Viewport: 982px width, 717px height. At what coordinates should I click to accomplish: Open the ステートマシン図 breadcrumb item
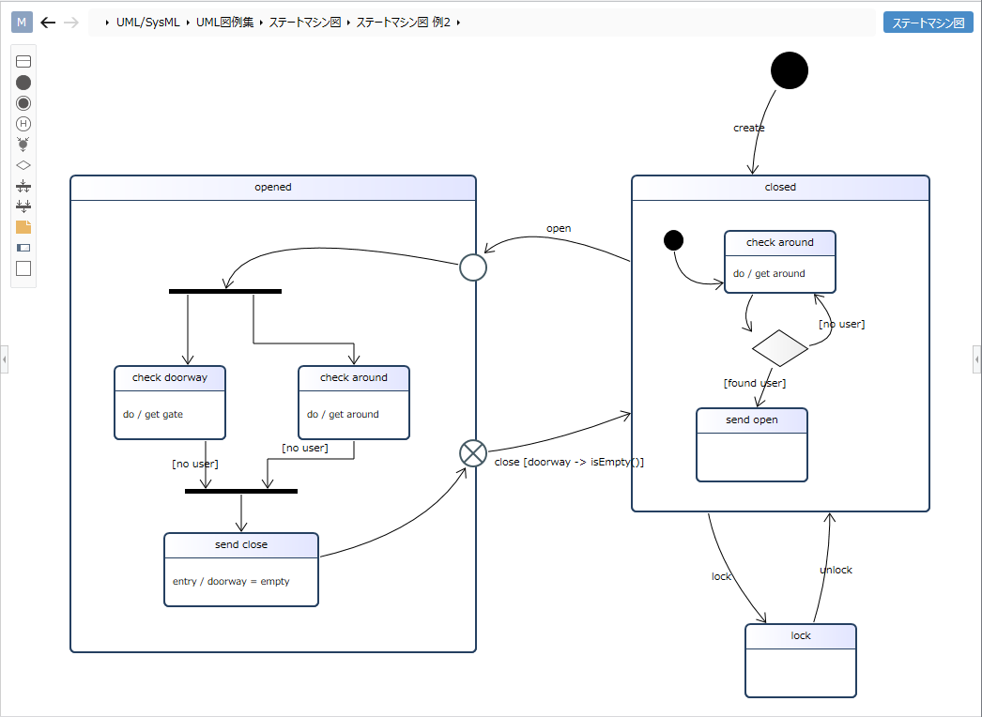click(x=305, y=23)
